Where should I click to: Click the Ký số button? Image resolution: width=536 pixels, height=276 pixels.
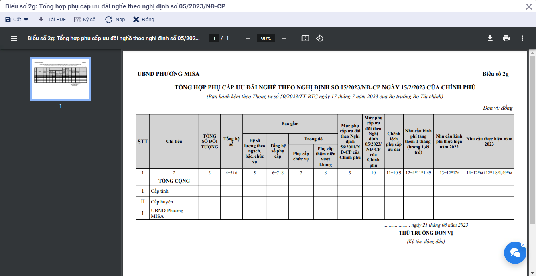pyautogui.click(x=85, y=20)
